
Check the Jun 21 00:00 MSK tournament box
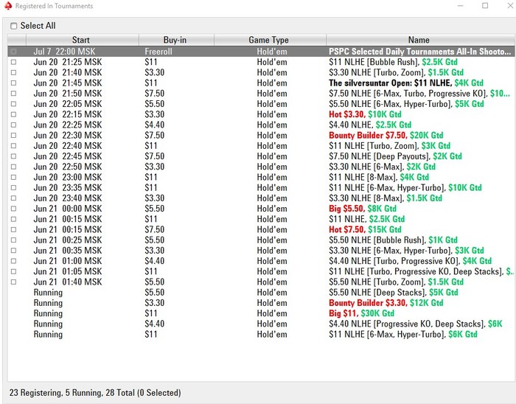(13, 209)
